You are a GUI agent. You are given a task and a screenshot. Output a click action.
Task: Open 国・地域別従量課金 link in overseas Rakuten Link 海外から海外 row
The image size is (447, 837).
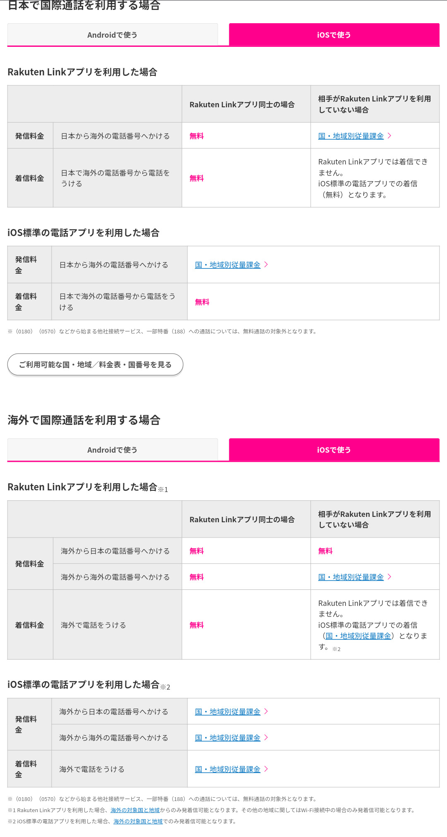(351, 577)
